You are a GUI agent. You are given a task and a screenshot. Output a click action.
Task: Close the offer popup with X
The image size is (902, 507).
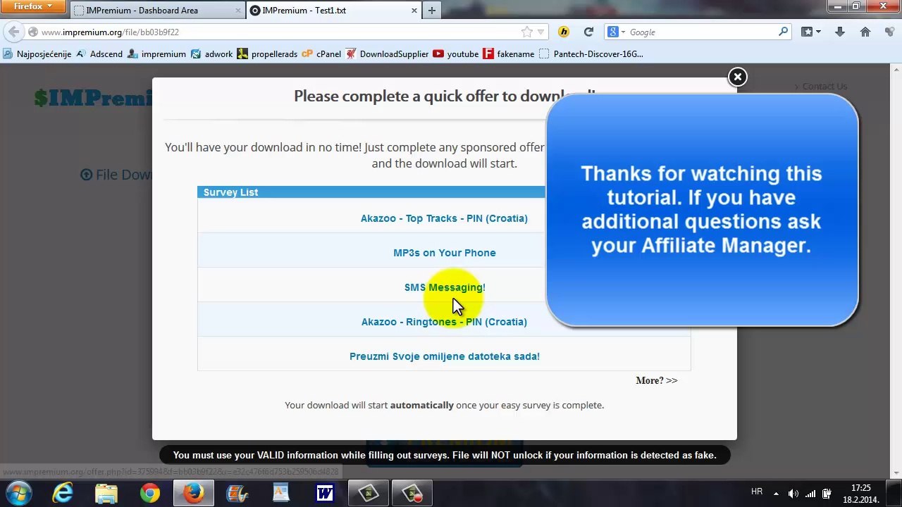[737, 77]
